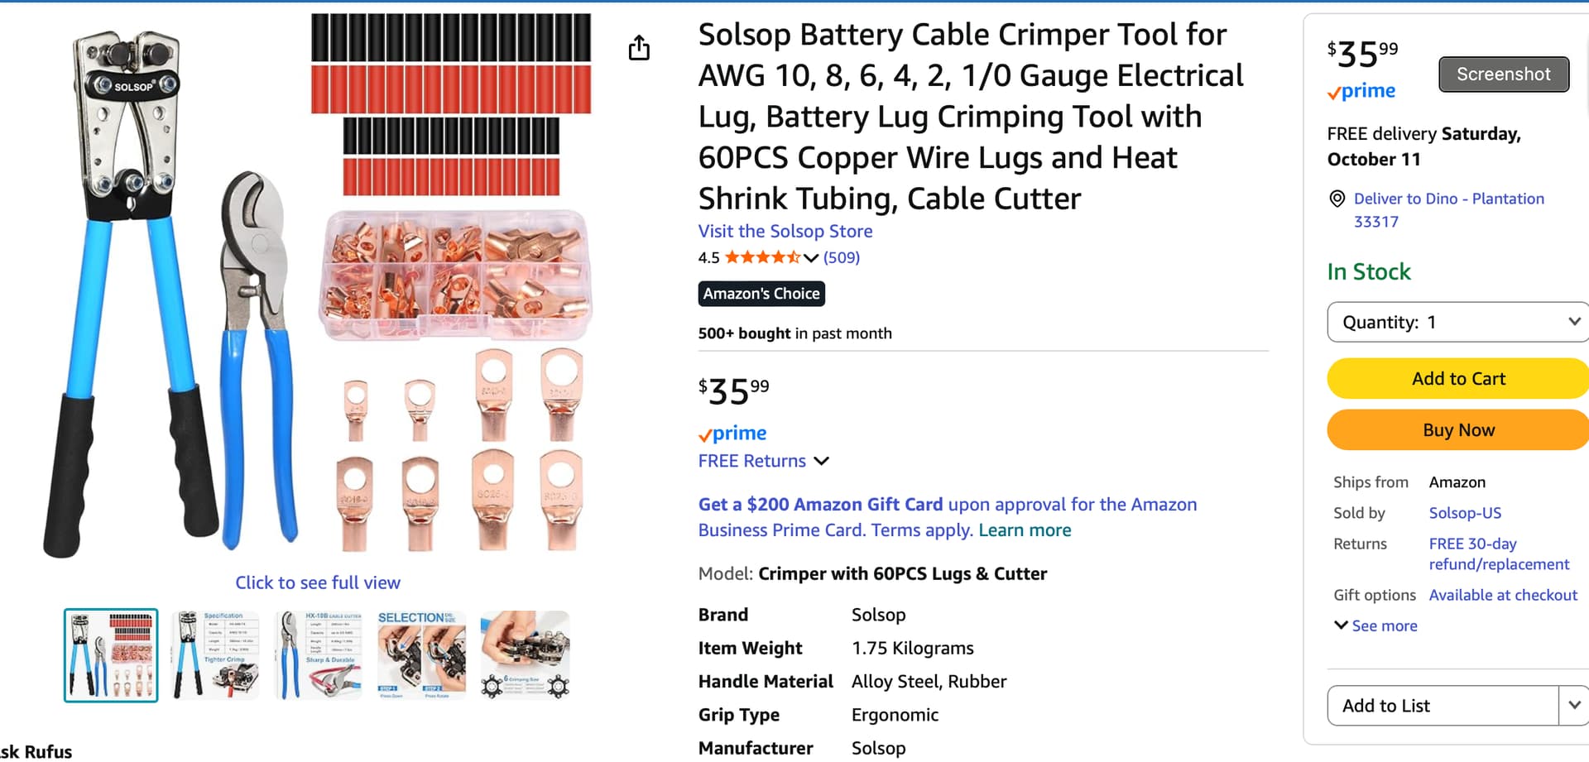Expand the rating breakdown chevron
Screen dimensions: 1589x762
point(811,257)
